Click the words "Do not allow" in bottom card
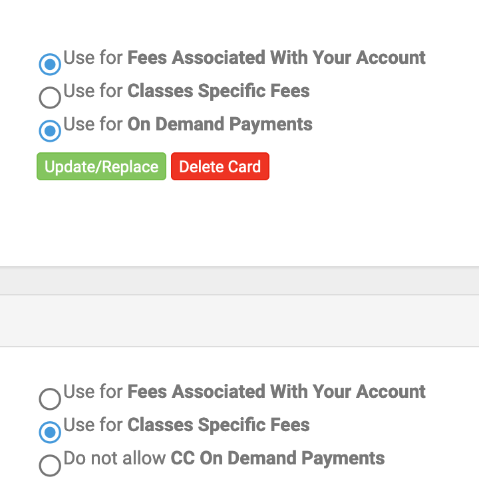The width and height of the screenshot is (479, 497). tap(115, 458)
